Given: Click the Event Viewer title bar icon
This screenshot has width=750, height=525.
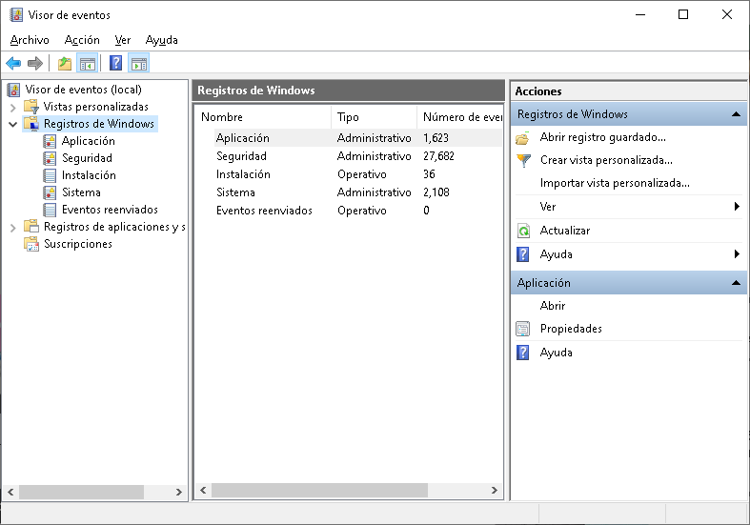Looking at the screenshot, I should [16, 15].
